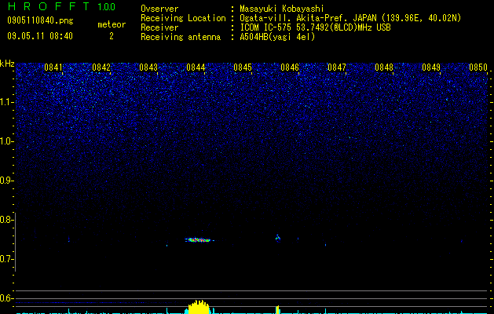Click the 0.6 kHz axis label

(6, 298)
